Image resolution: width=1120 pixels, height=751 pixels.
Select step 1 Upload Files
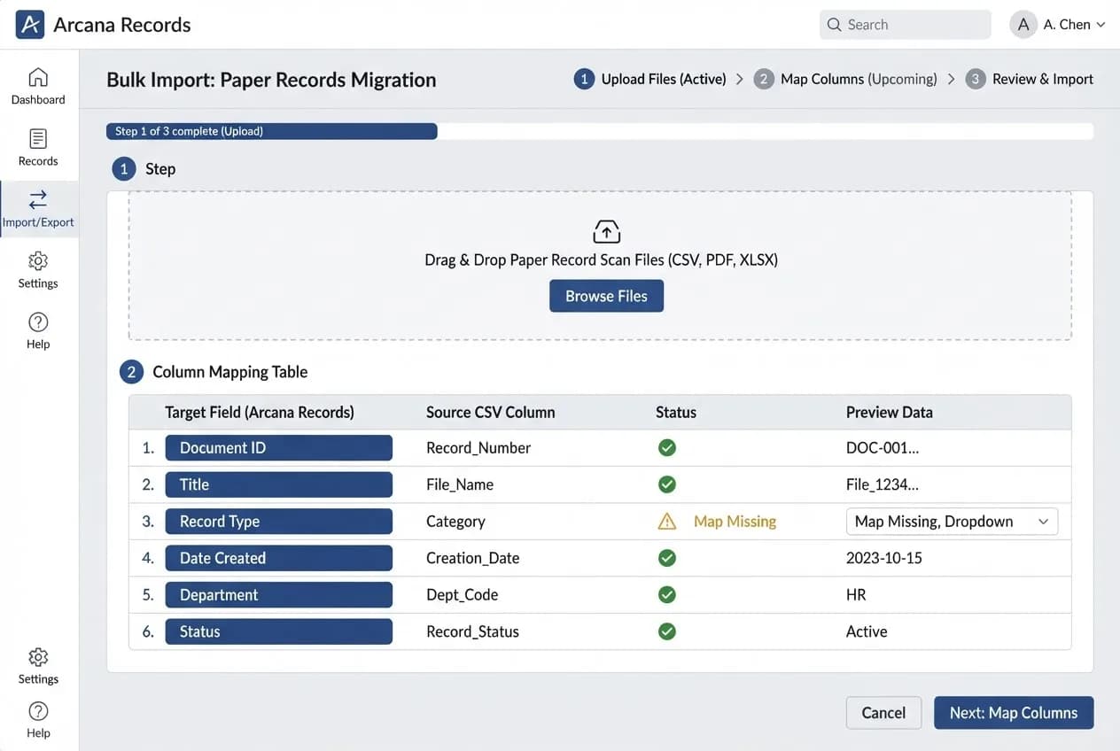pos(650,79)
